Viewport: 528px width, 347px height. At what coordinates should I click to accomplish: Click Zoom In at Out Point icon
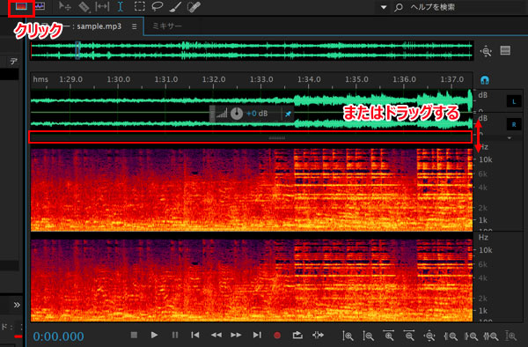click(x=471, y=336)
